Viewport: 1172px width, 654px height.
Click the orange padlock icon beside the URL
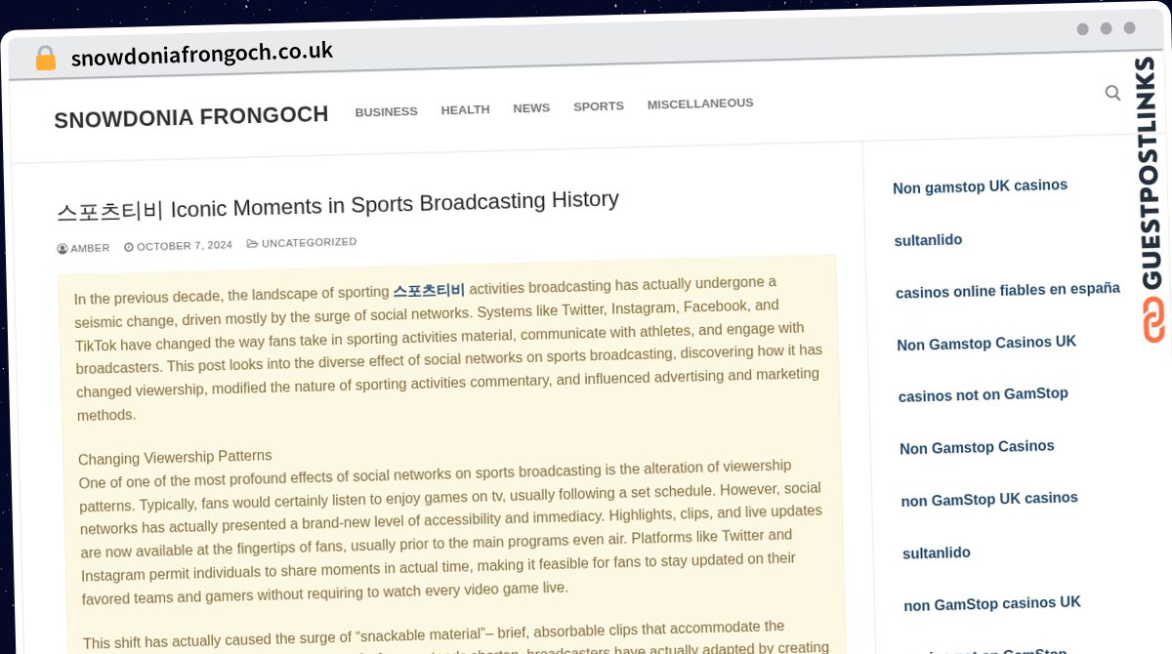click(x=45, y=59)
